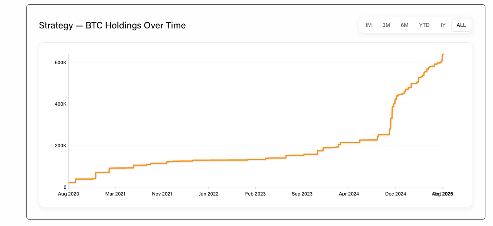Click the 600K y-axis label
Screen dimensions: 493x226
pos(60,62)
